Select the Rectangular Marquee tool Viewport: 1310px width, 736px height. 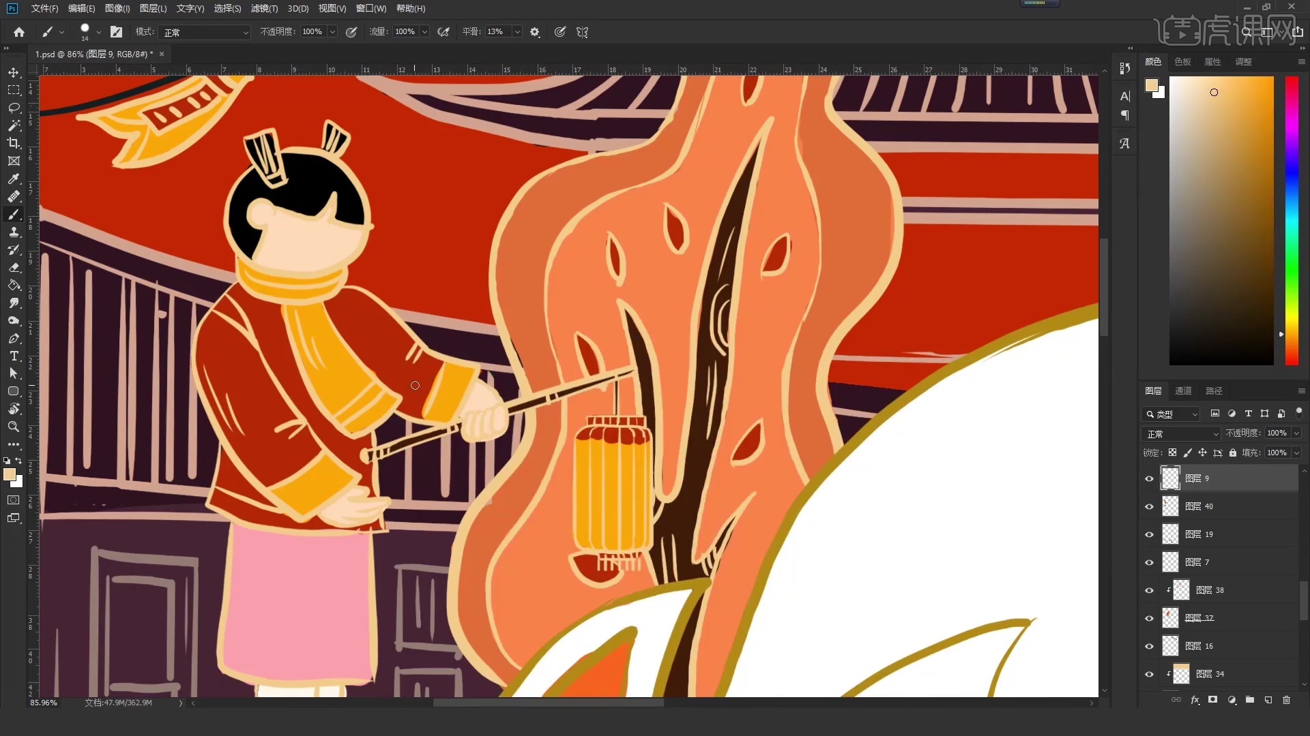click(x=14, y=90)
